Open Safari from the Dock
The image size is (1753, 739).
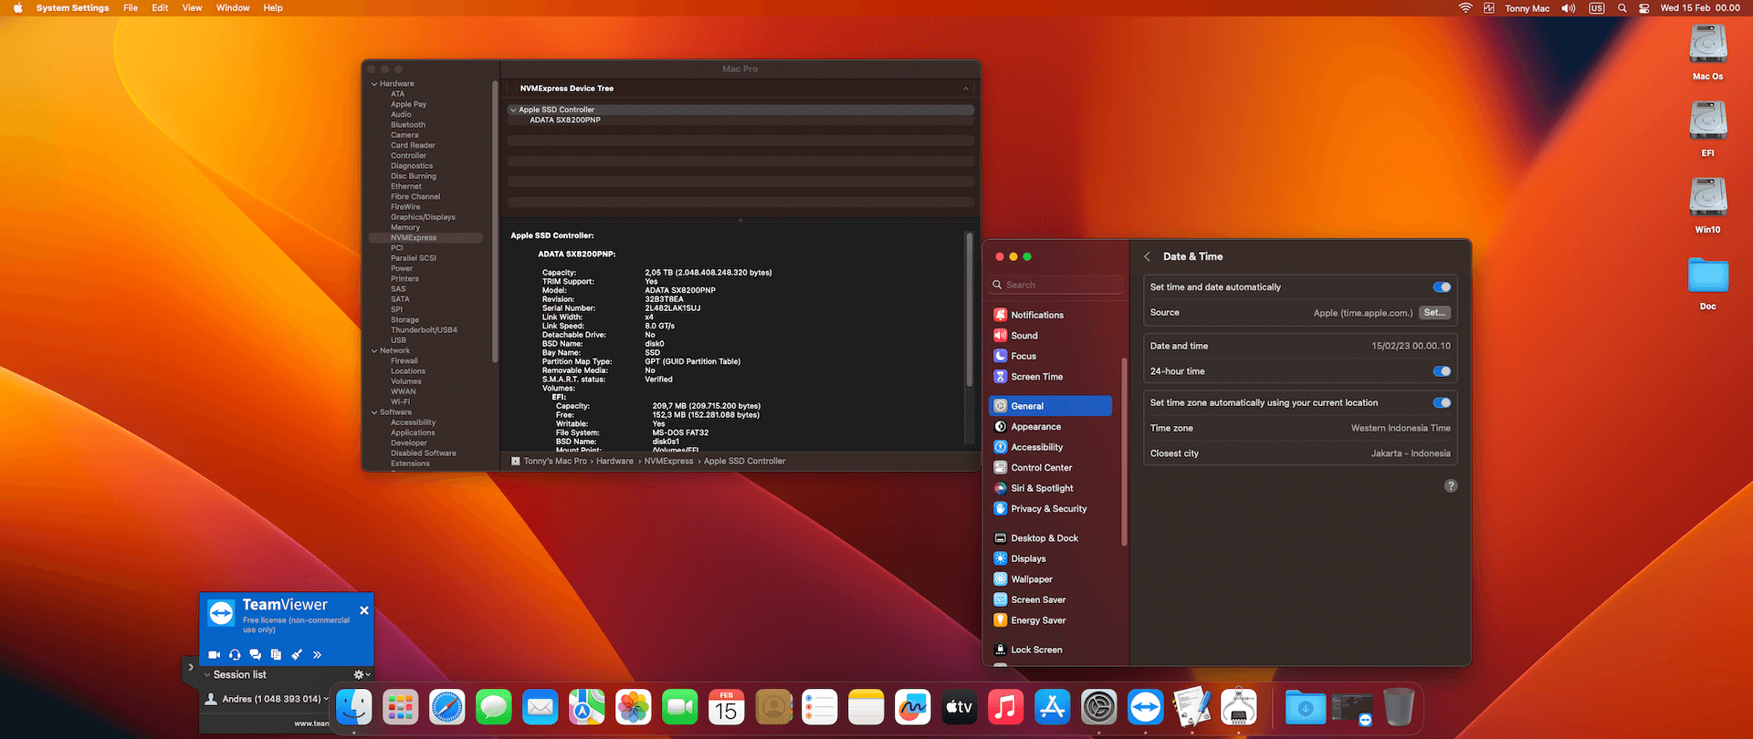coord(447,707)
